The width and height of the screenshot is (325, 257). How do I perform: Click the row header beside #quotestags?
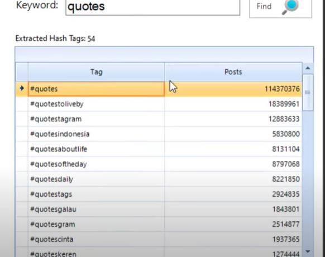point(22,194)
